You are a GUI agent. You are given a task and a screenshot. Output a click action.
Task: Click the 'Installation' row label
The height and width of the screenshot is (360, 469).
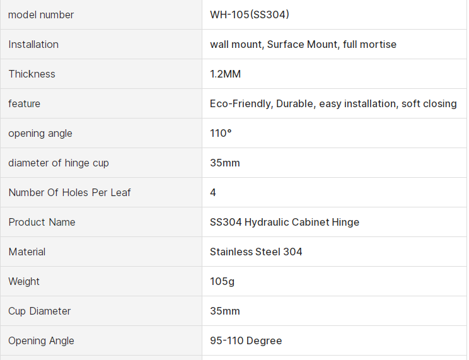[33, 44]
